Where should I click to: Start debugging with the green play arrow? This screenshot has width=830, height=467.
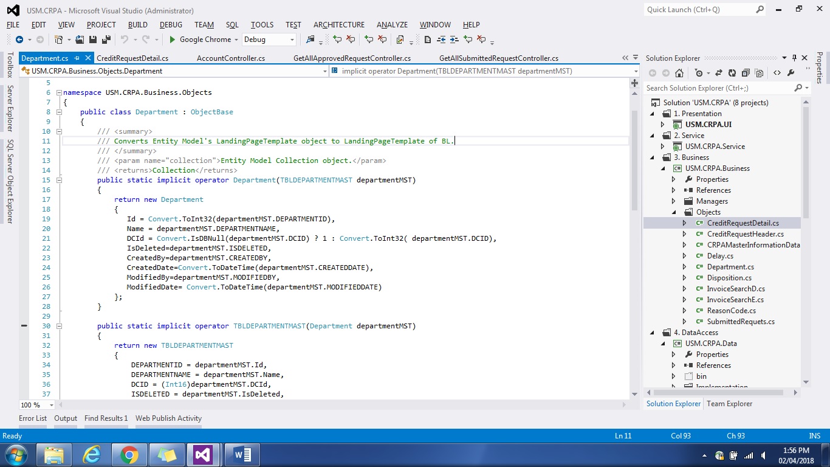point(173,40)
